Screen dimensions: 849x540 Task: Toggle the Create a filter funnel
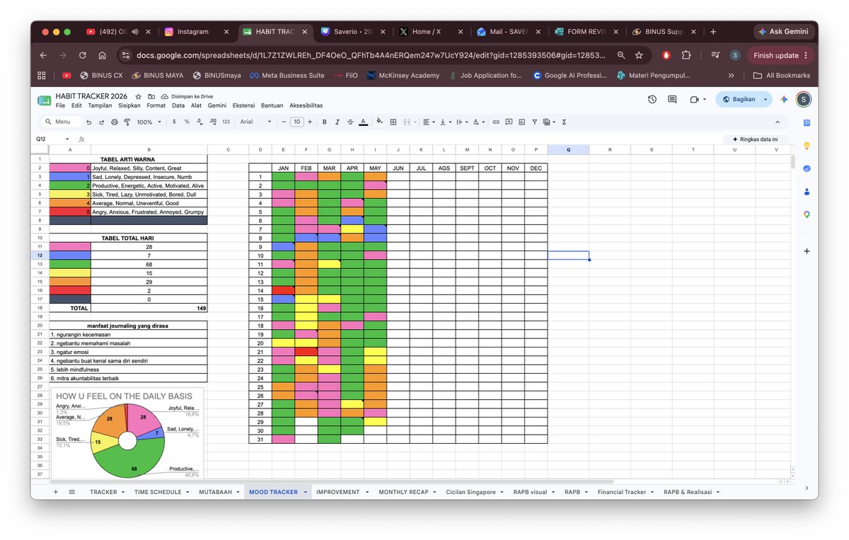point(534,122)
